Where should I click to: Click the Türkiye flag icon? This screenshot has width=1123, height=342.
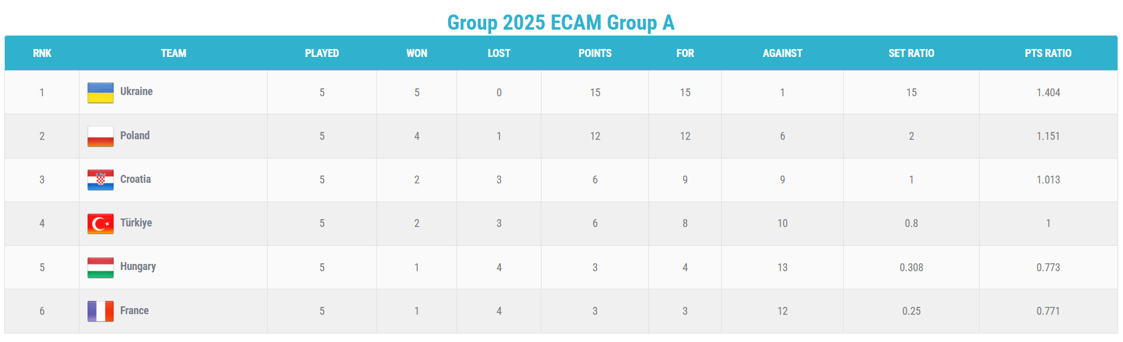tap(100, 223)
